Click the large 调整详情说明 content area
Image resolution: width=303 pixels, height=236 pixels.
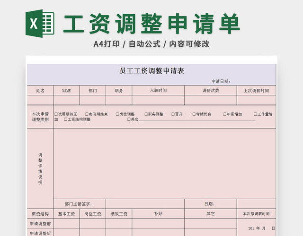click(164, 164)
